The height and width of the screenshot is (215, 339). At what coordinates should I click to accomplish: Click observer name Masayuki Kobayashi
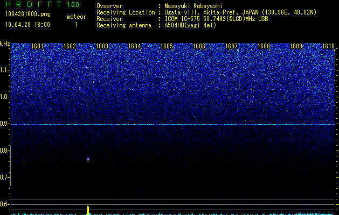(193, 6)
